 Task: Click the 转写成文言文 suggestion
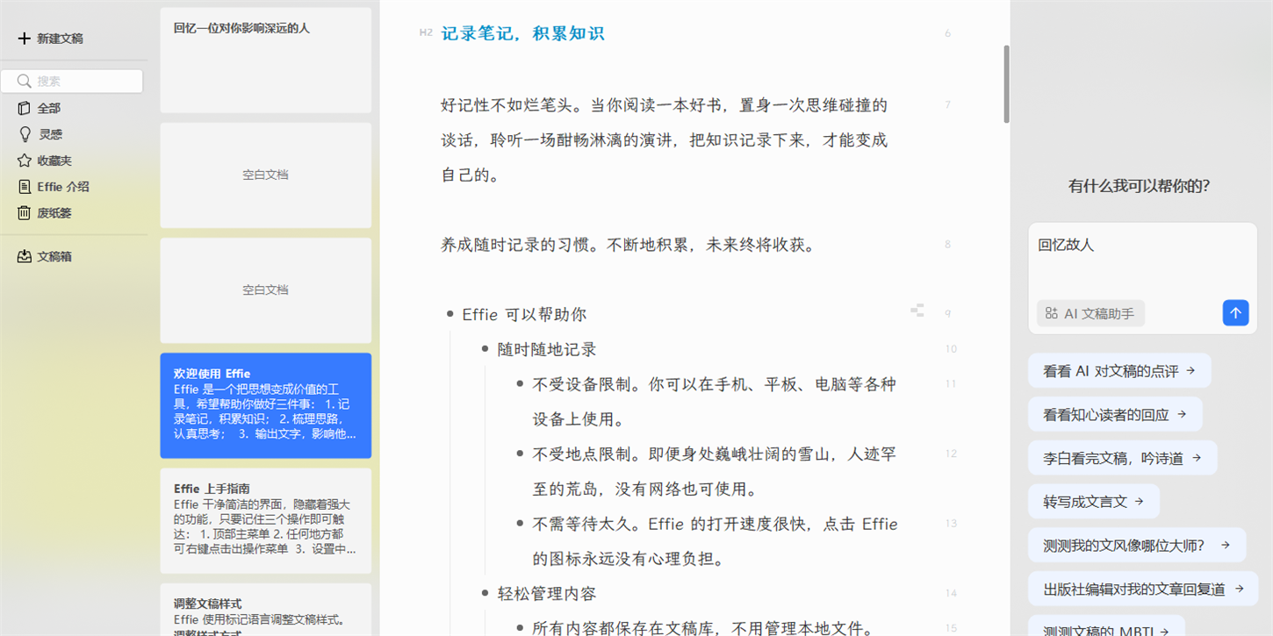(1093, 501)
